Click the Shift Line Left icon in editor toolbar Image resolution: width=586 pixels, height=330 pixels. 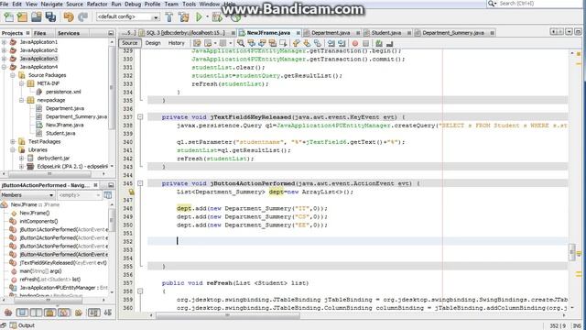click(x=331, y=43)
